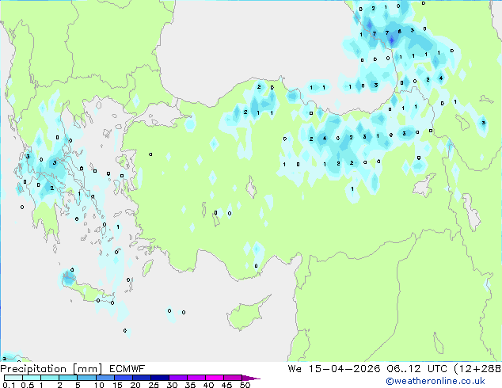Image resolution: width=502 pixels, height=388 pixels.
Task: Pick the legend swatch between 2 and 5
Action: click(68, 378)
